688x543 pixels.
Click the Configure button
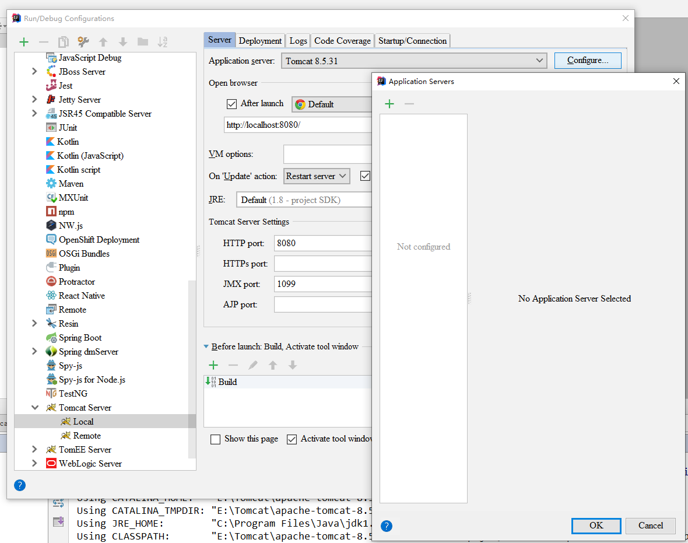588,60
